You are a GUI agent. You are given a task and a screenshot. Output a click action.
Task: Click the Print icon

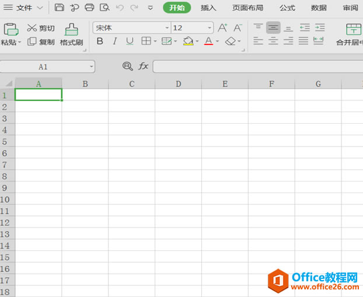point(89,8)
